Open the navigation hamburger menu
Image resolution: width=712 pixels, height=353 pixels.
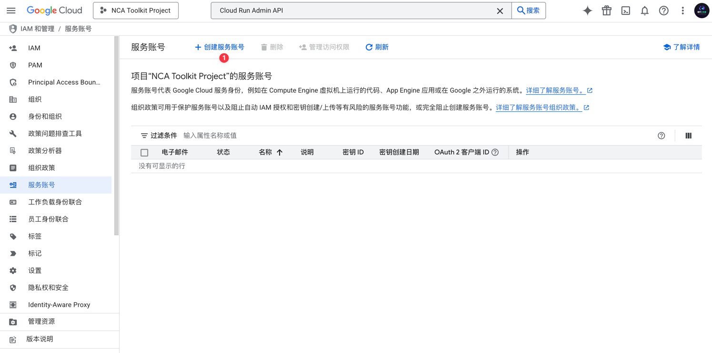pyautogui.click(x=11, y=10)
